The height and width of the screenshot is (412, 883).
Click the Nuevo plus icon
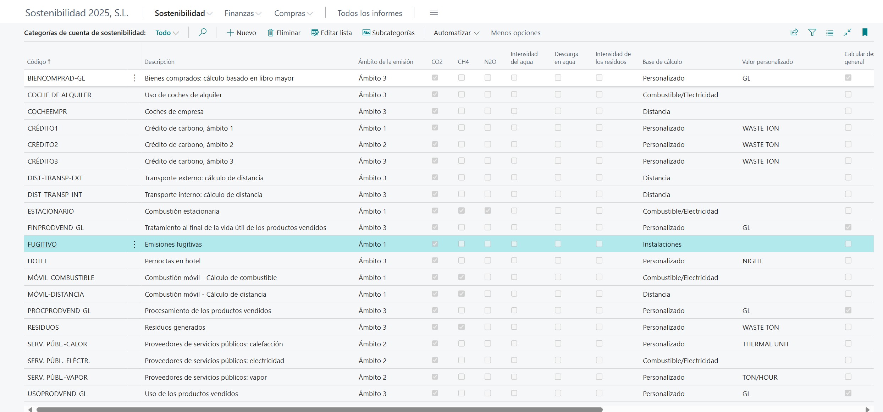click(x=230, y=33)
